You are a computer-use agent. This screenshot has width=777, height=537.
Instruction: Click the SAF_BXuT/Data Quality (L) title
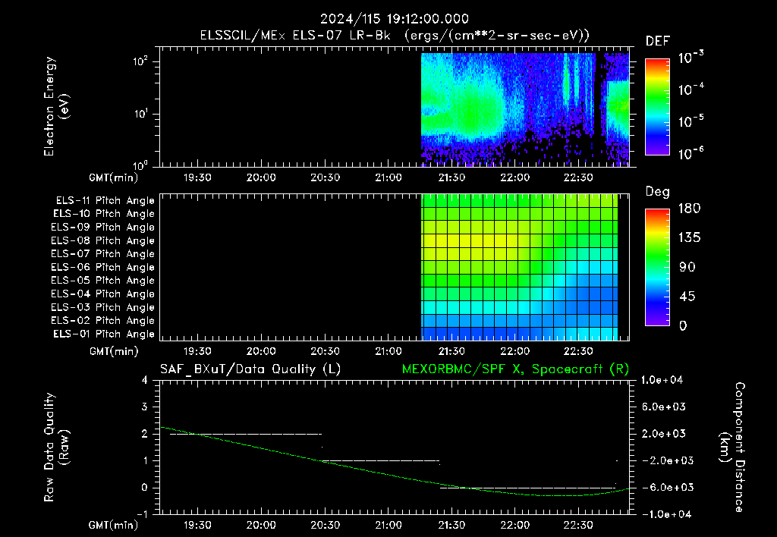[250, 369]
